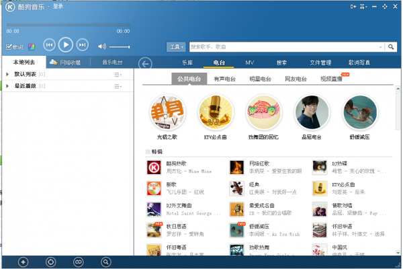The height and width of the screenshot is (269, 403).
Task: Open the 怀旧粤语 station link
Action: tap(176, 247)
